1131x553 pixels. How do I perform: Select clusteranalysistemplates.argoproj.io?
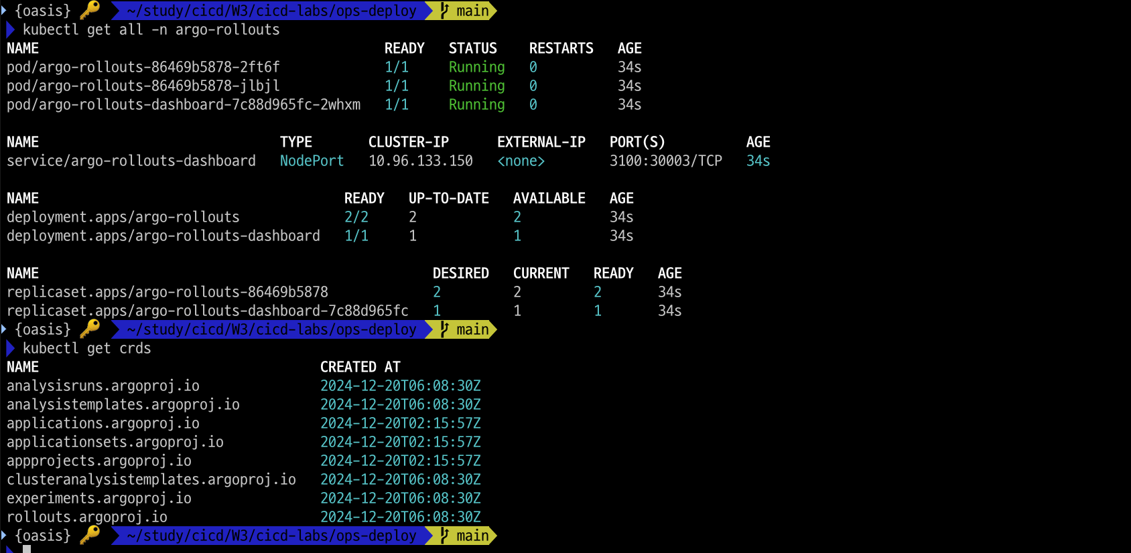[151, 479]
